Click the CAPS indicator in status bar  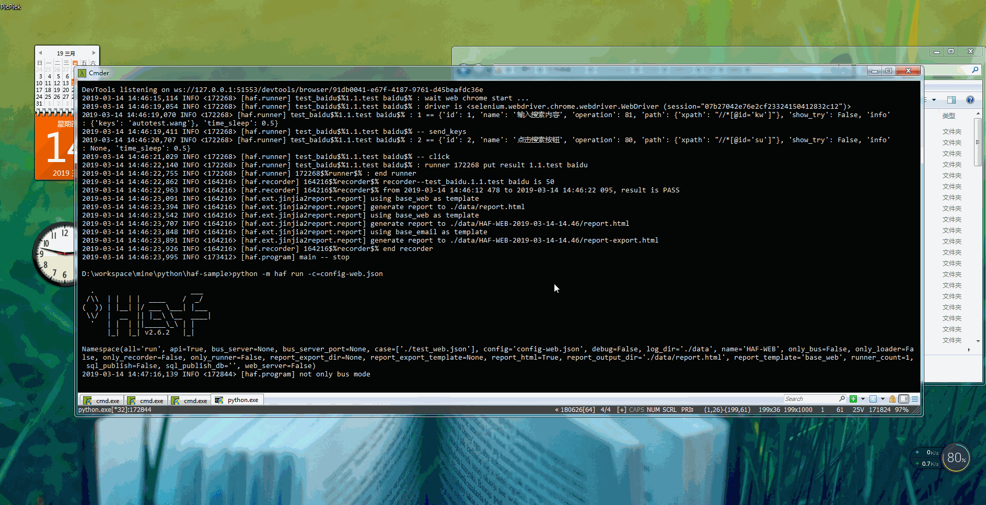636,410
